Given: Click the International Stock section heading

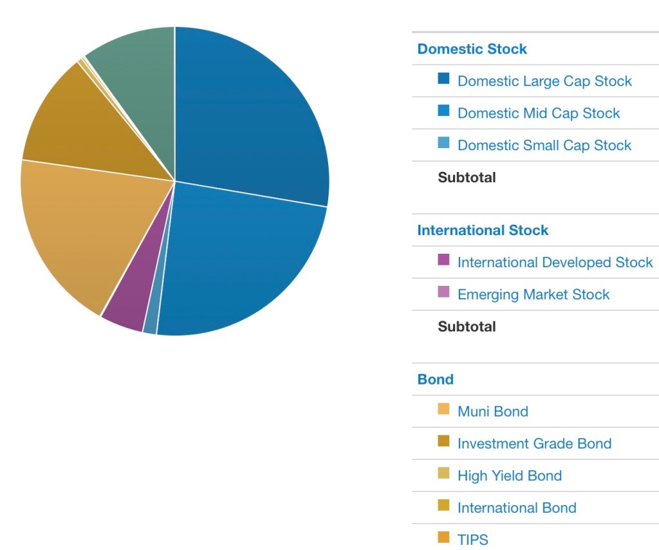Looking at the screenshot, I should [483, 231].
